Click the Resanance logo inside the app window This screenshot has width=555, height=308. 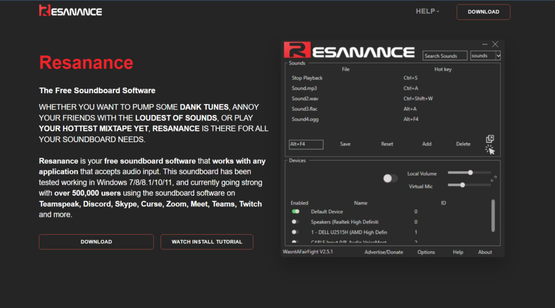point(349,51)
